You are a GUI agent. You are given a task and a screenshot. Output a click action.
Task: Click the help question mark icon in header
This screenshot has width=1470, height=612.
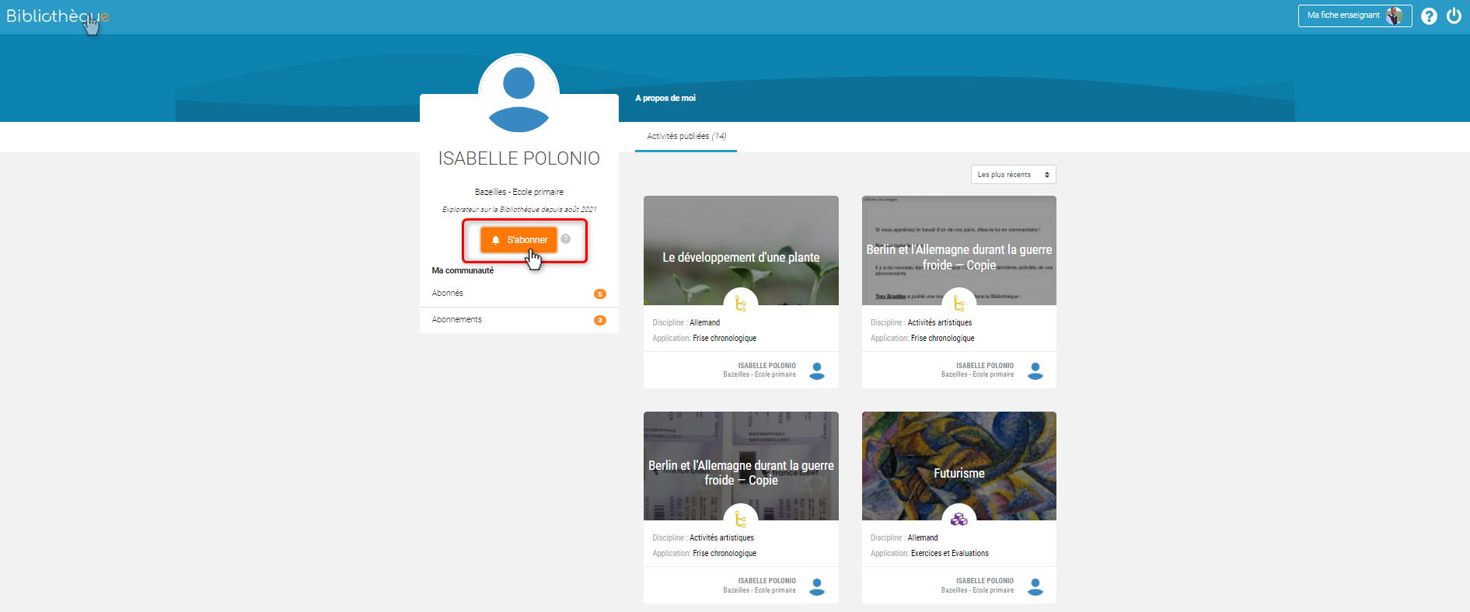tap(1429, 16)
